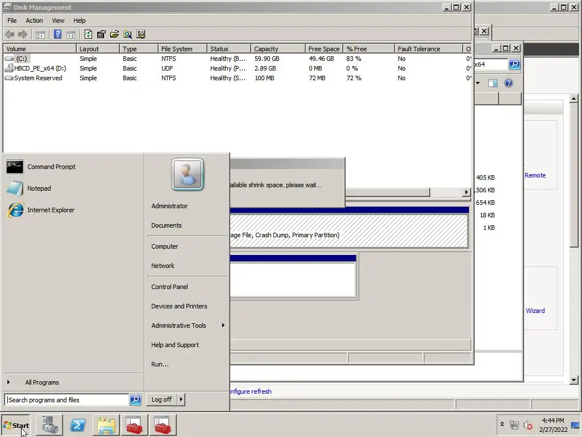582x437 pixels.
Task: Toggle the Show/Hide Action Pane toolbar icon
Action: (x=71, y=35)
